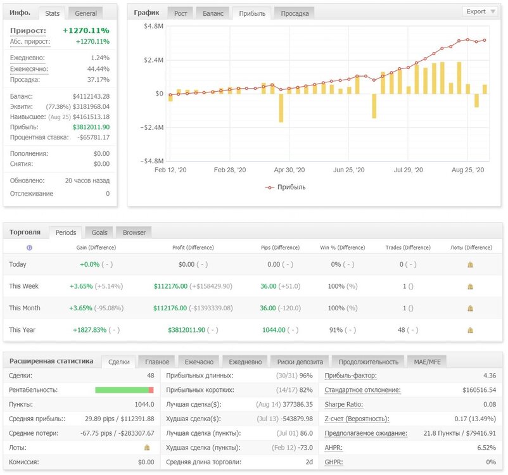508x475 pixels.
Task: Switch to the Stats tab
Action: [x=52, y=13]
